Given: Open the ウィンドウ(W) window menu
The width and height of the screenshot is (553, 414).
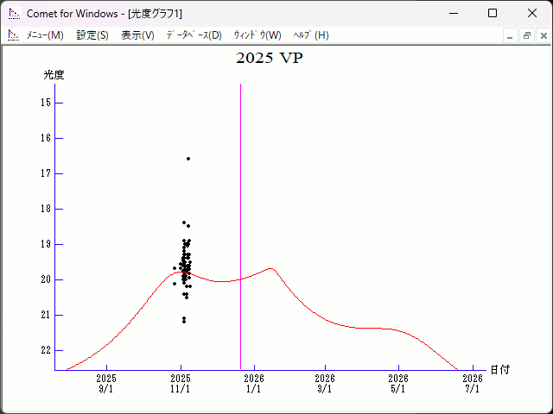Looking at the screenshot, I should click(x=257, y=35).
